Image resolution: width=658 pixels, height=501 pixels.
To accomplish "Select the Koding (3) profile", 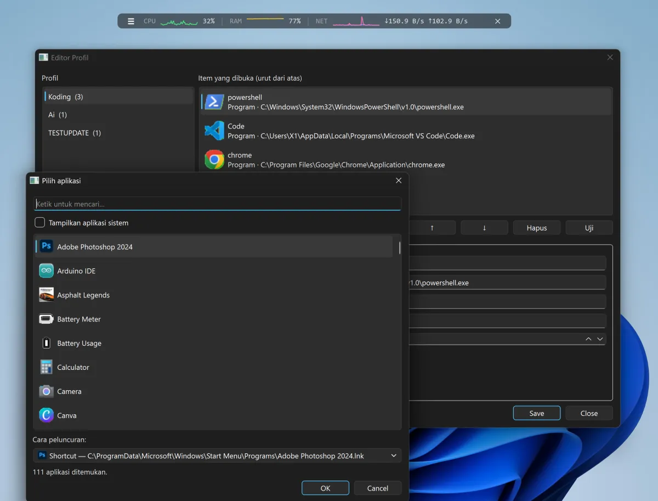I will (118, 97).
